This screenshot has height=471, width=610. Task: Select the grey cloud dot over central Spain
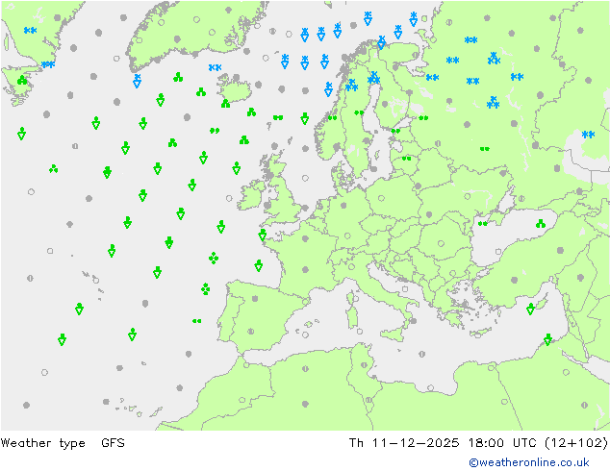tap(255, 298)
